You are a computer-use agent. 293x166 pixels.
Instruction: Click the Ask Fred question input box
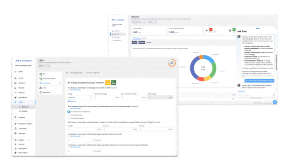click(x=256, y=95)
